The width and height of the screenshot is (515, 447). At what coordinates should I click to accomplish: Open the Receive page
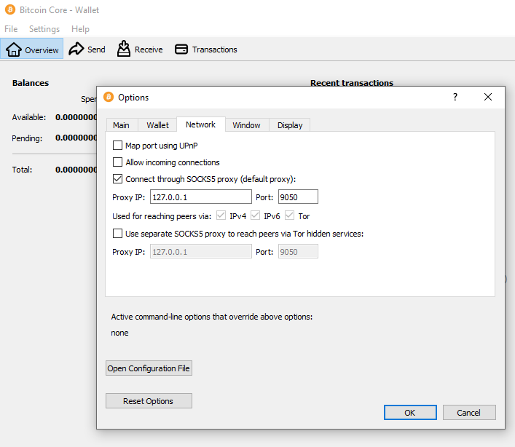tap(140, 50)
